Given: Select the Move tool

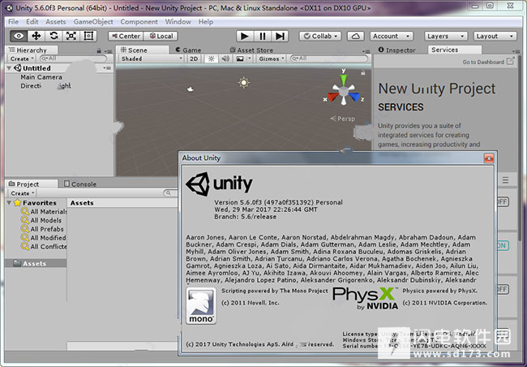Looking at the screenshot, I should (x=36, y=36).
